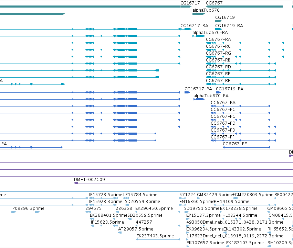Open protein CG6767-PE
293x248 pixels.
pos(235,144)
